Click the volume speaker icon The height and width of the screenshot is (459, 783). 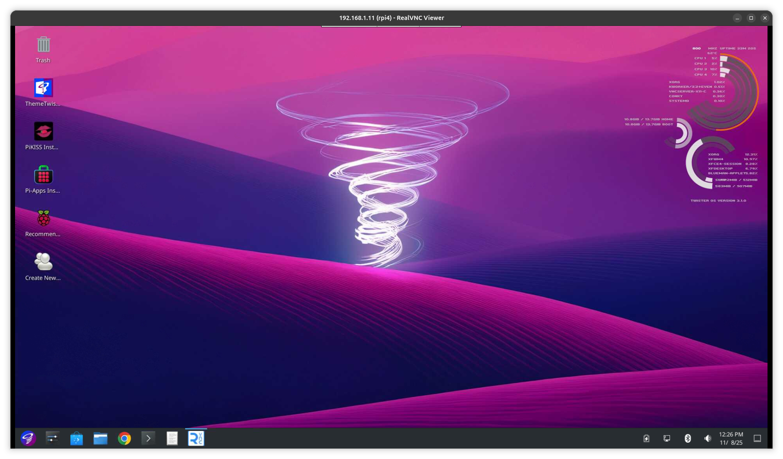click(708, 439)
